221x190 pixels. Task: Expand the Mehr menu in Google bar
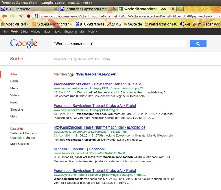93,32
